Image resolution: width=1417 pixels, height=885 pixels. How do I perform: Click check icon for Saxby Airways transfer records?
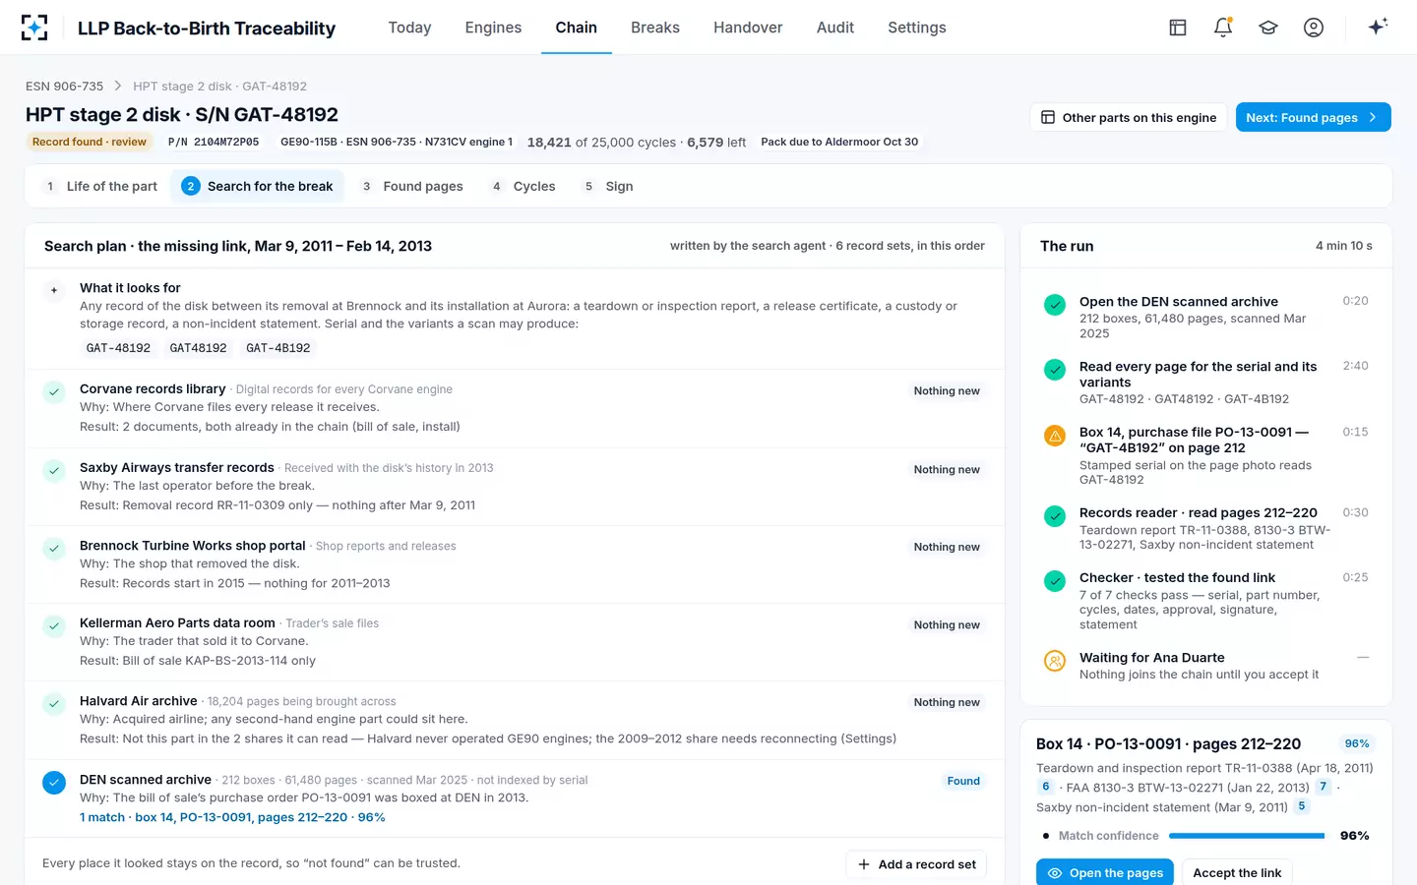54,470
